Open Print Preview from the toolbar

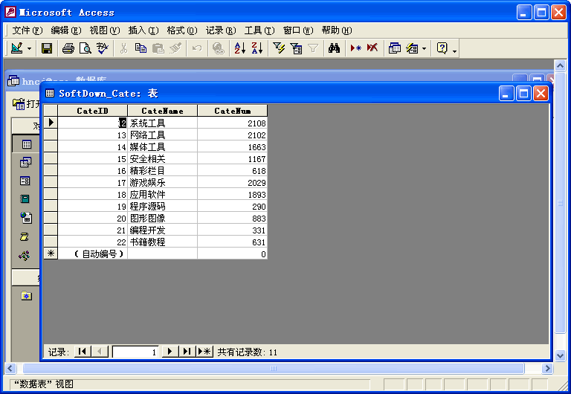(x=86, y=48)
